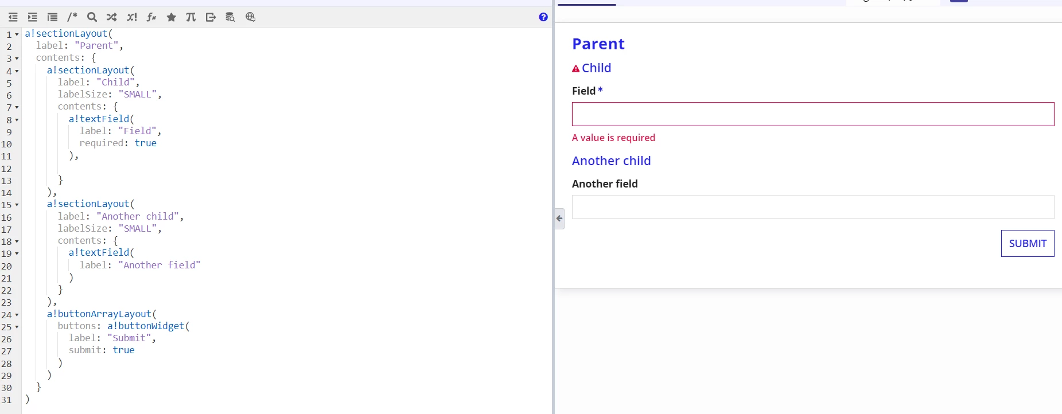The width and height of the screenshot is (1062, 414).
Task: Toggle comment with the /* icon
Action: coord(72,17)
